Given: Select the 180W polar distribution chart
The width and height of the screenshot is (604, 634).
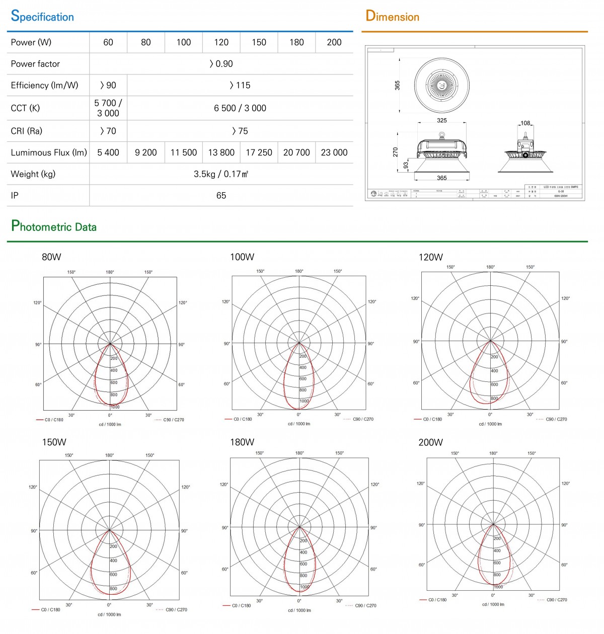Looking at the screenshot, I should tap(299, 527).
